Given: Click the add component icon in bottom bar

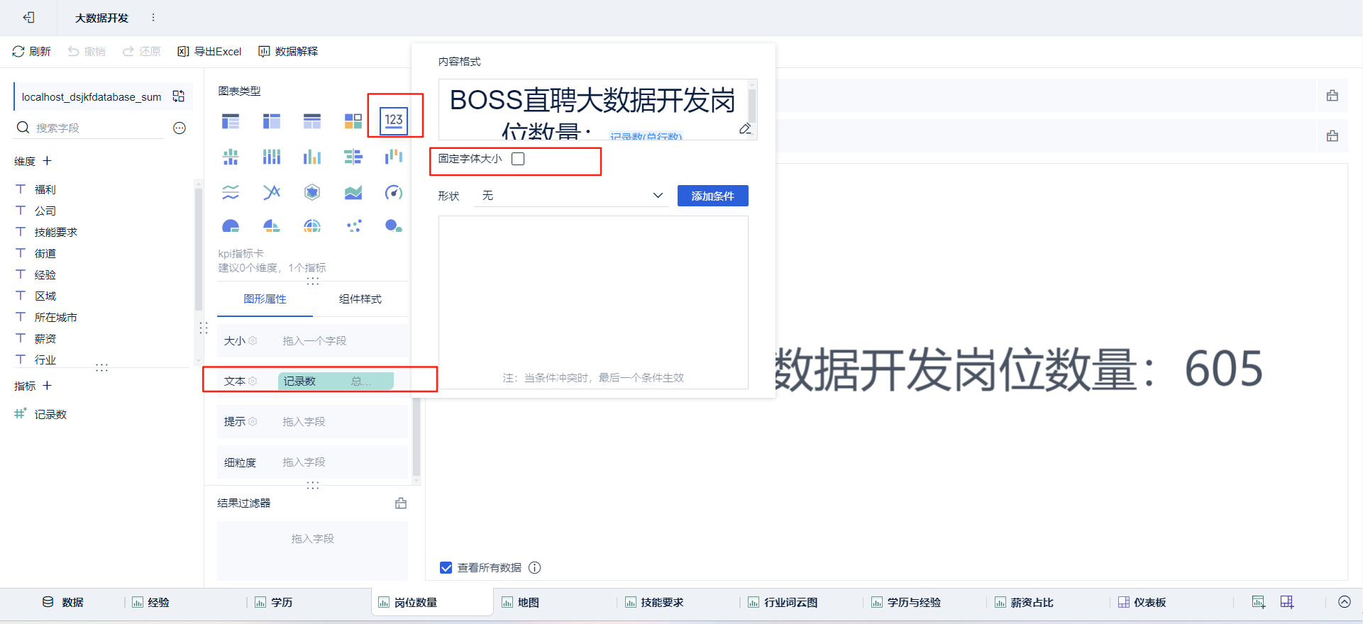Looking at the screenshot, I should pyautogui.click(x=1259, y=602).
